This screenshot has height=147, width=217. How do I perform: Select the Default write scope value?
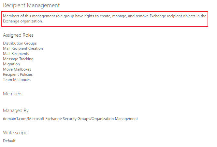pyautogui.click(x=9, y=141)
